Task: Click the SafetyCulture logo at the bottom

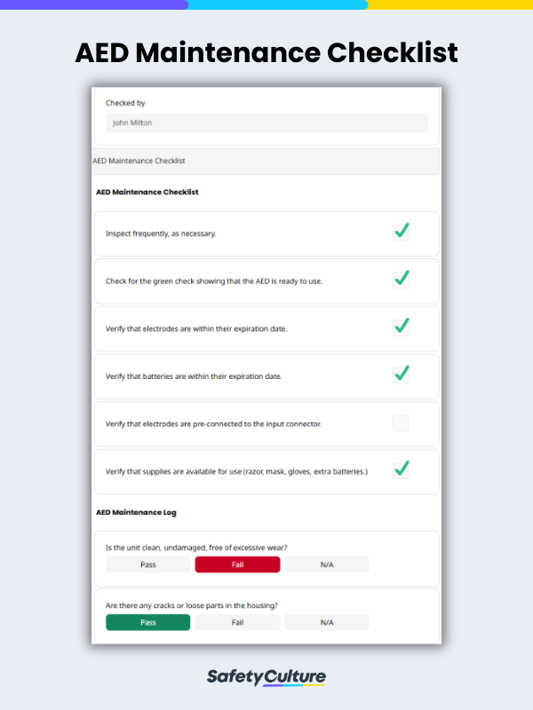Action: click(x=266, y=676)
